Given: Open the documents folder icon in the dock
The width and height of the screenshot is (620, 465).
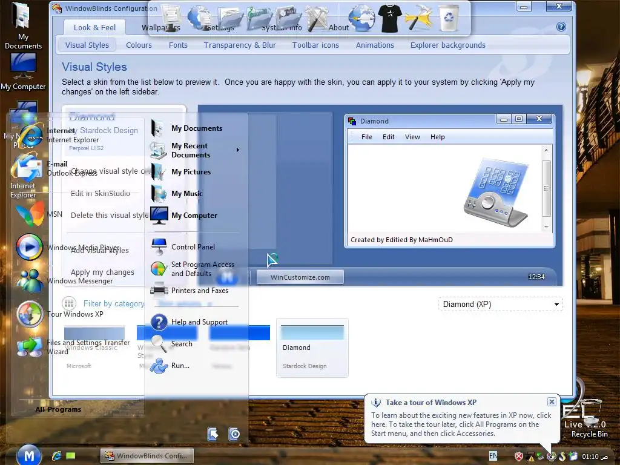Looking at the screenshot, I should (x=231, y=18).
